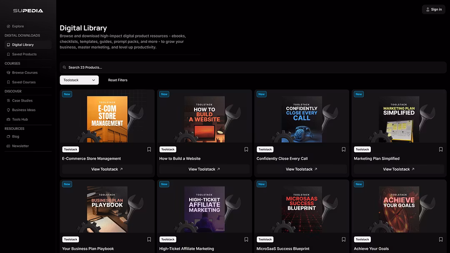
Task: Click Toolstack tag on Marketing Plan Simplified
Action: [x=362, y=149]
